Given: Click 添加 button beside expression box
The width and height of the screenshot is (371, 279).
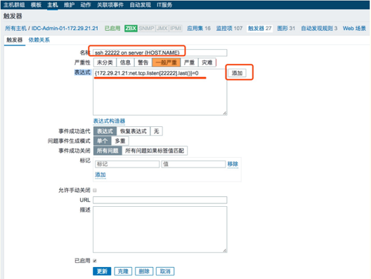Looking at the screenshot, I should pyautogui.click(x=237, y=73).
